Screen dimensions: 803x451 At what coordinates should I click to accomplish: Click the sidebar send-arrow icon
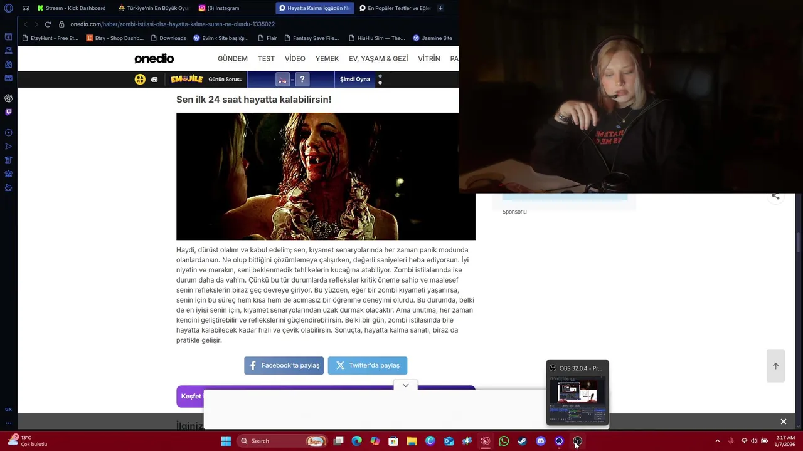[x=8, y=147]
